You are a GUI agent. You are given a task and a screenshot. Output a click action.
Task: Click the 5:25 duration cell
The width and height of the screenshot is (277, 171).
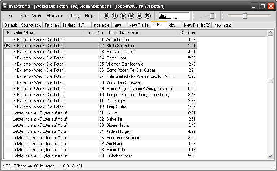coord(192,76)
